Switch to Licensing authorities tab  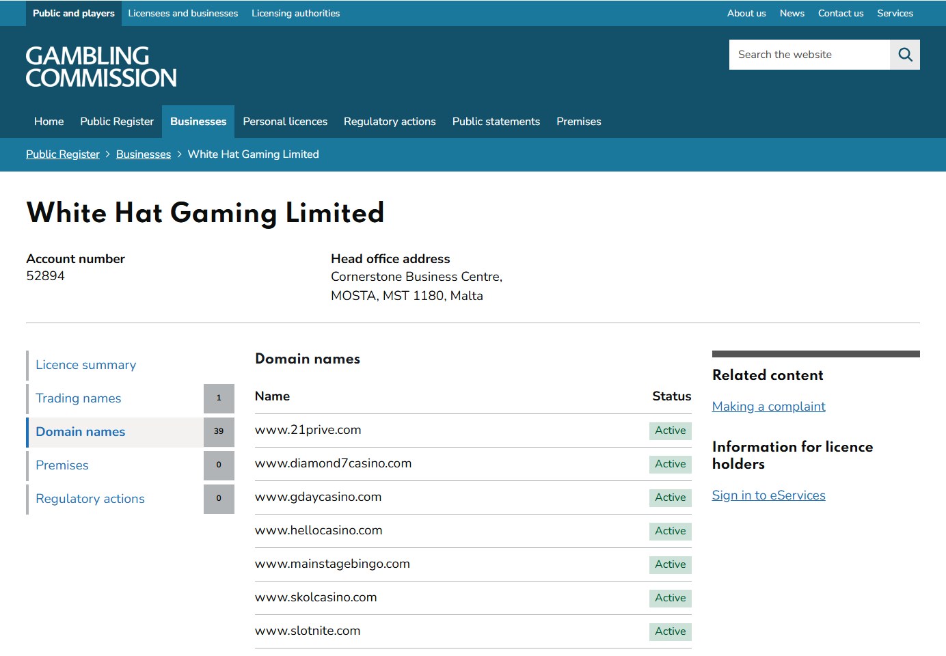(295, 13)
